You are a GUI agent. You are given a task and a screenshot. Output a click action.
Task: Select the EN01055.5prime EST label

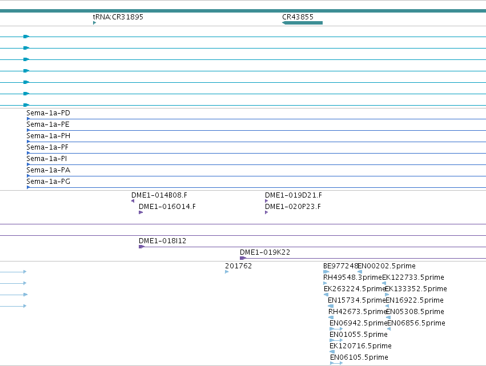[x=358, y=335]
